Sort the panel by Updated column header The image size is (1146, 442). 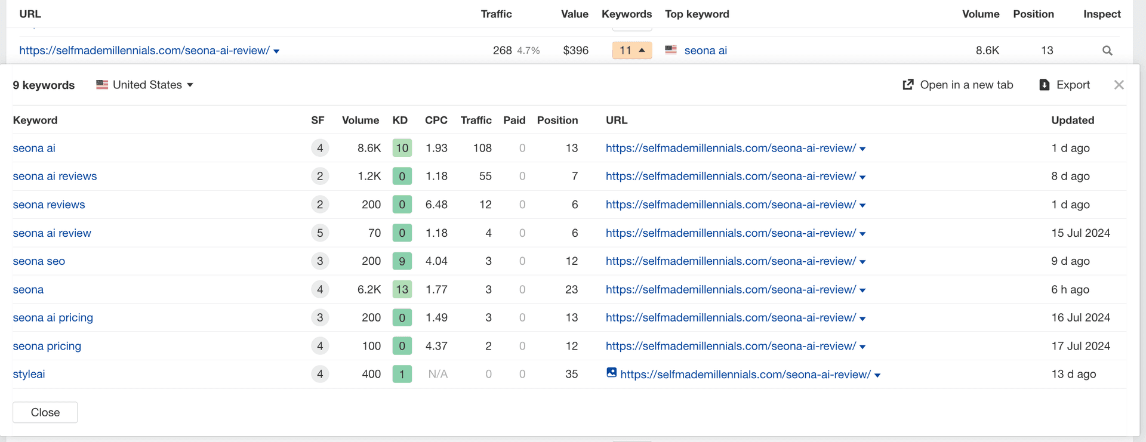pos(1073,120)
